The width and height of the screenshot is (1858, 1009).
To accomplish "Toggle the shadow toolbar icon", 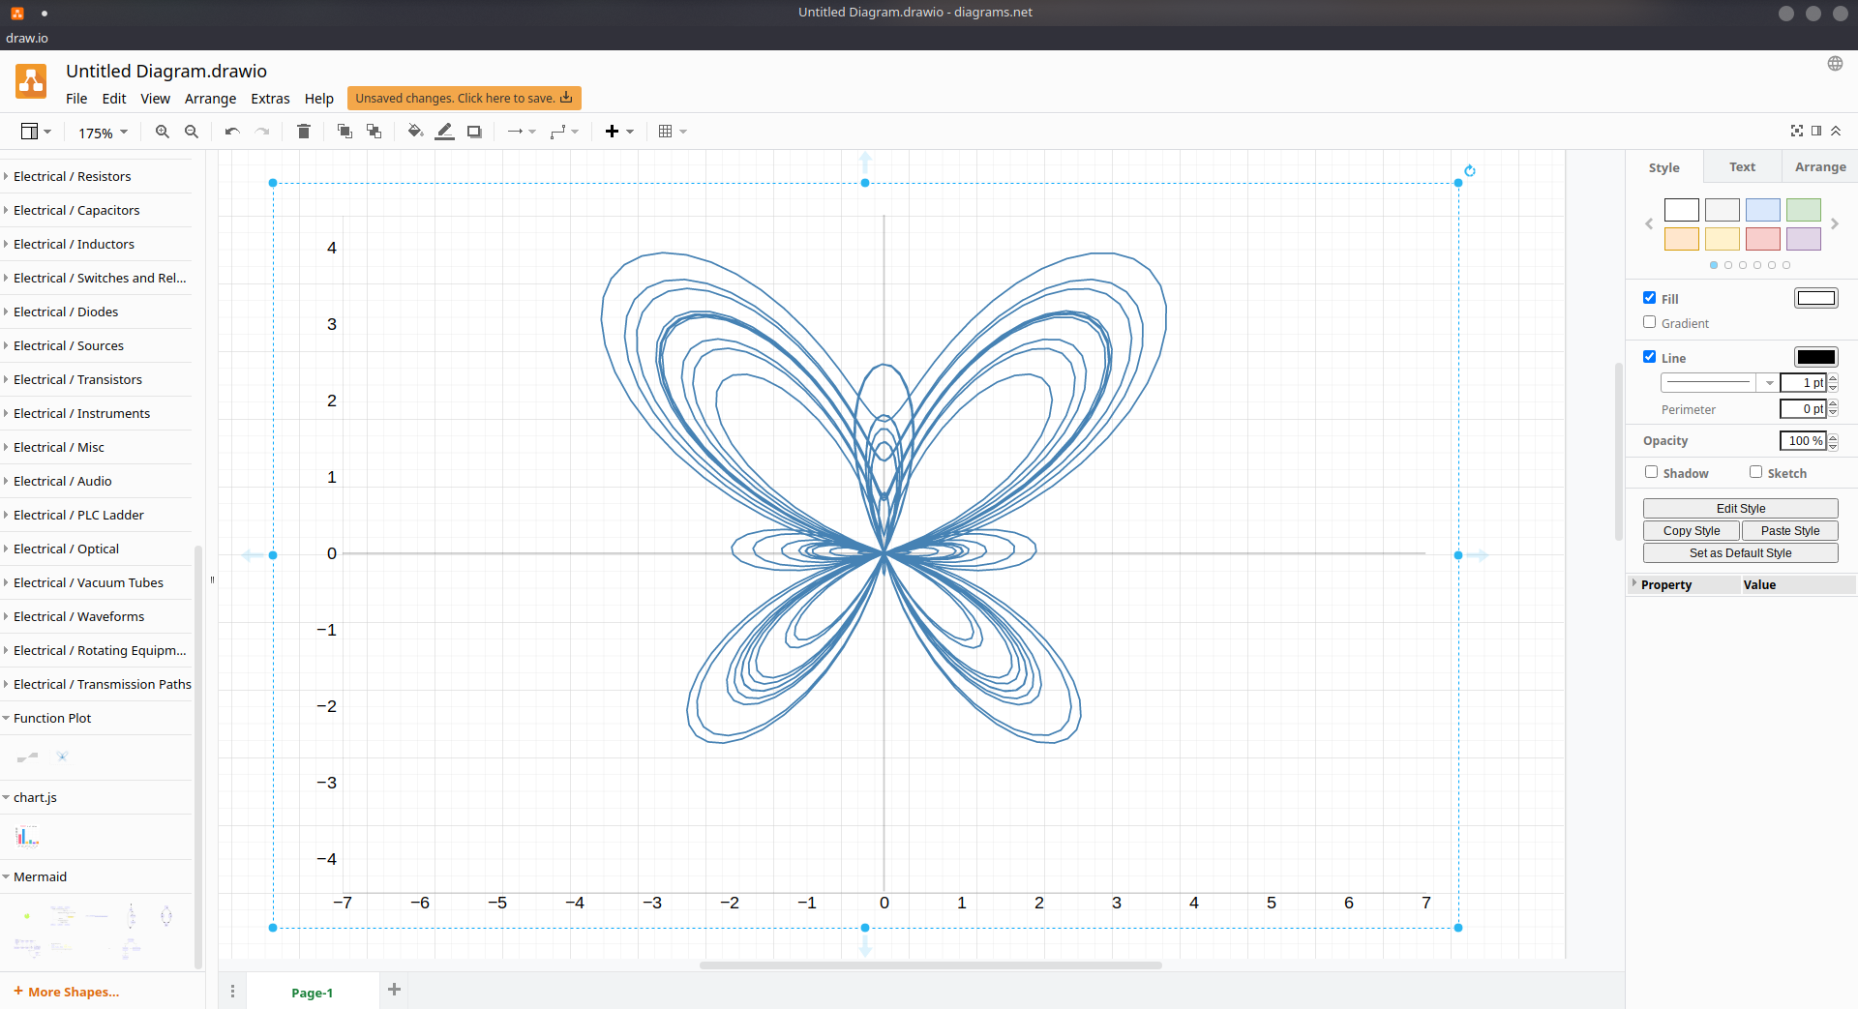I will click(474, 132).
